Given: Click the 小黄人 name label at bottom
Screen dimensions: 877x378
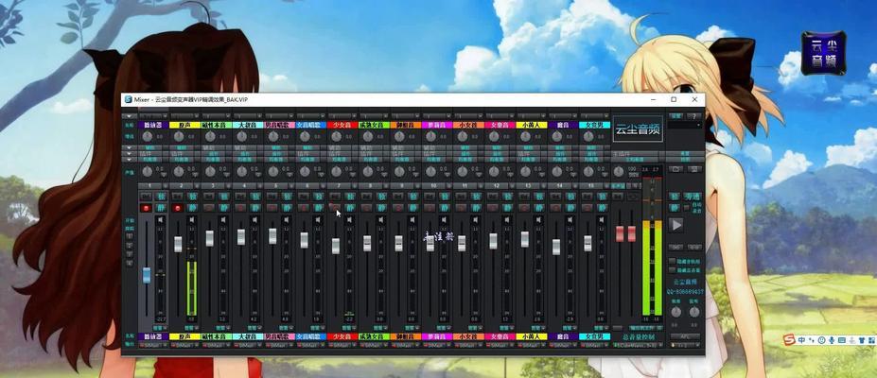Looking at the screenshot, I should coord(532,336).
